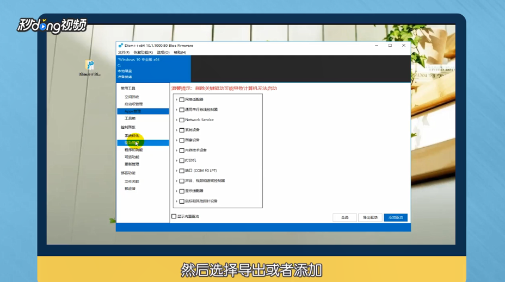Image resolution: width=505 pixels, height=282 pixels.
Task: Expand the 网络适配器 tree node
Action: pyautogui.click(x=176, y=99)
